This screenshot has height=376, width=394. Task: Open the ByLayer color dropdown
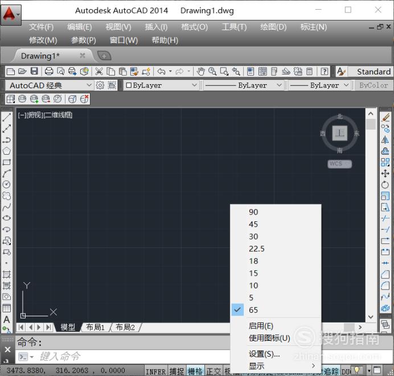(x=194, y=85)
